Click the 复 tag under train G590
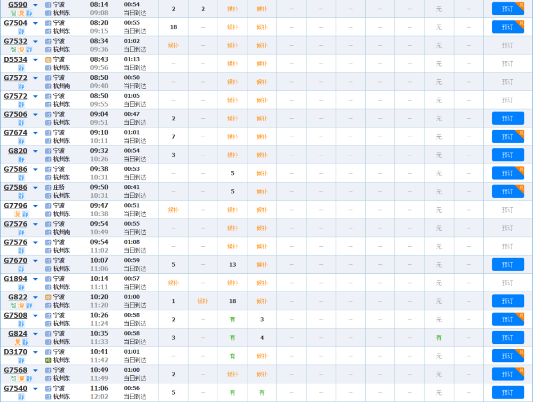Screen dimensions: 533x402 click(21, 13)
